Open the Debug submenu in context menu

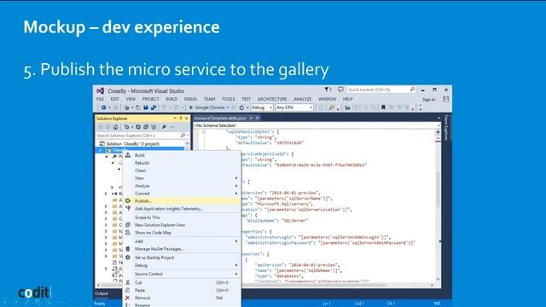pos(182,265)
